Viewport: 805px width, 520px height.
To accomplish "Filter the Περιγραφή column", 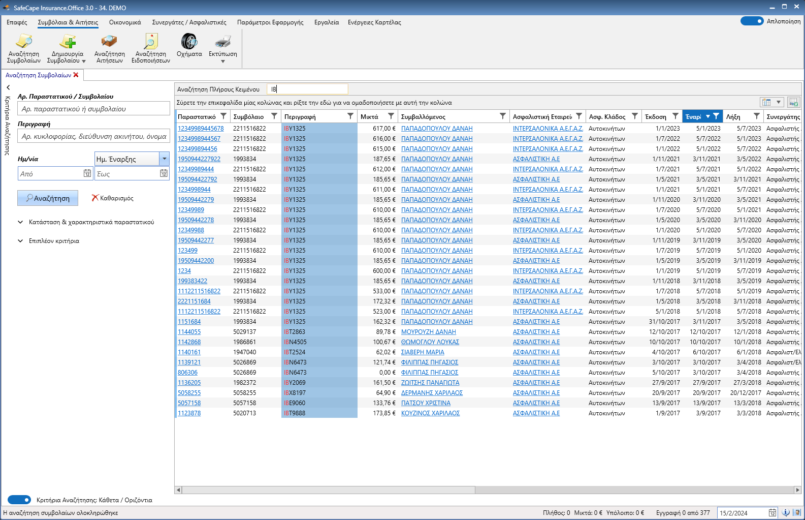I will 350,116.
